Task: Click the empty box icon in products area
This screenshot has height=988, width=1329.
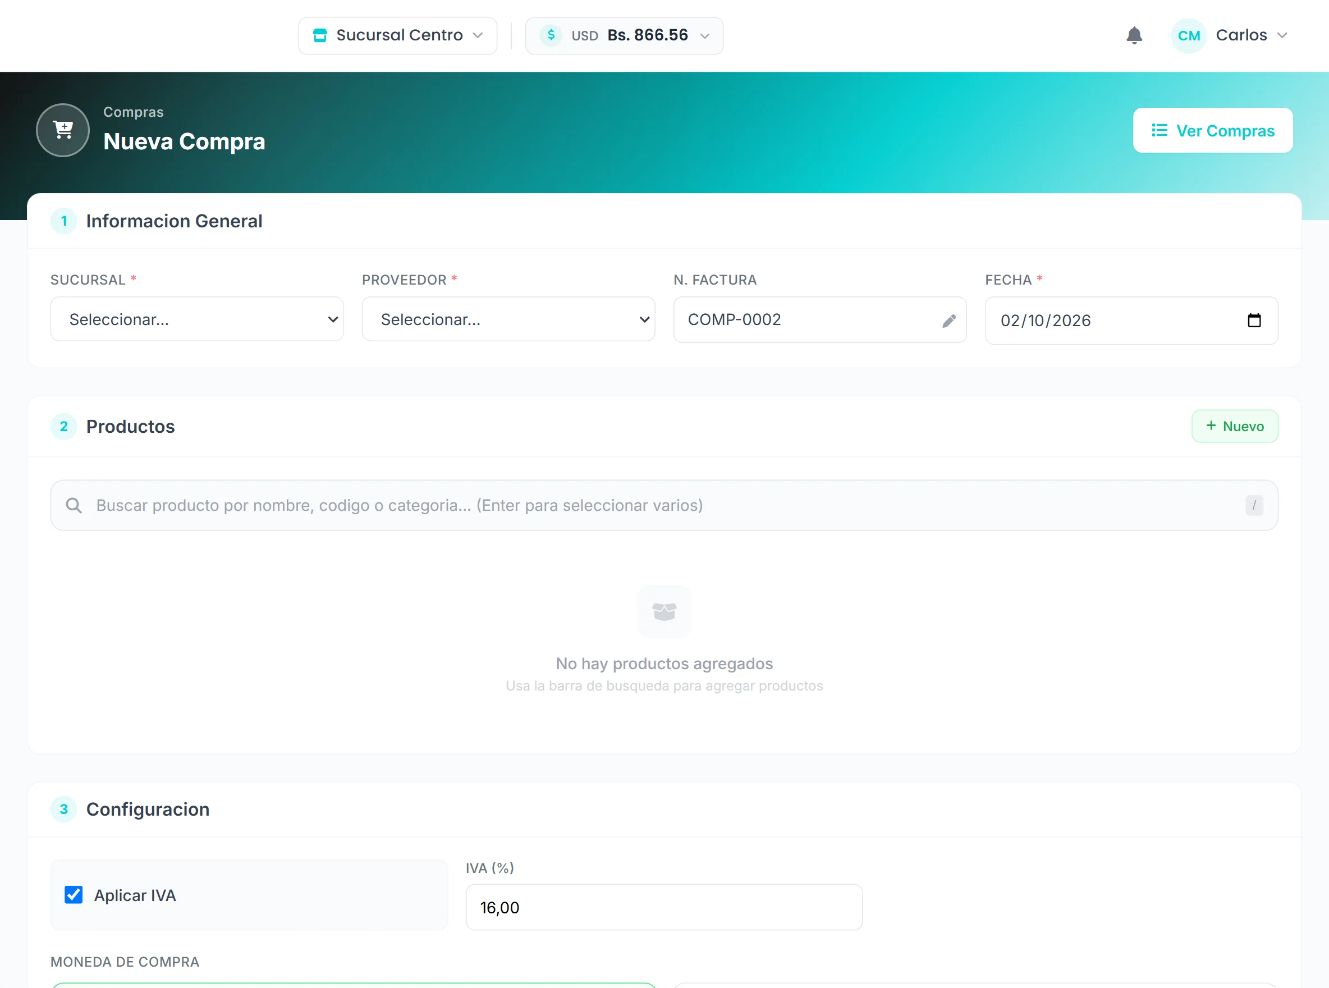Action: tap(664, 612)
